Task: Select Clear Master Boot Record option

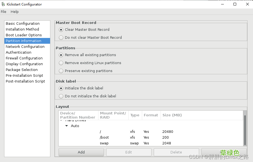Action: (x=61, y=30)
